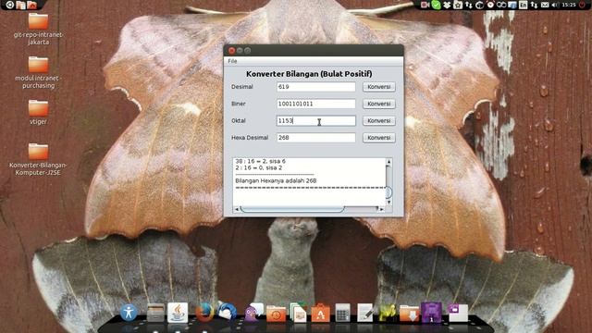Focus the Hexa Desimal field showing 26B
The height and width of the screenshot is (333, 592).
(315, 138)
